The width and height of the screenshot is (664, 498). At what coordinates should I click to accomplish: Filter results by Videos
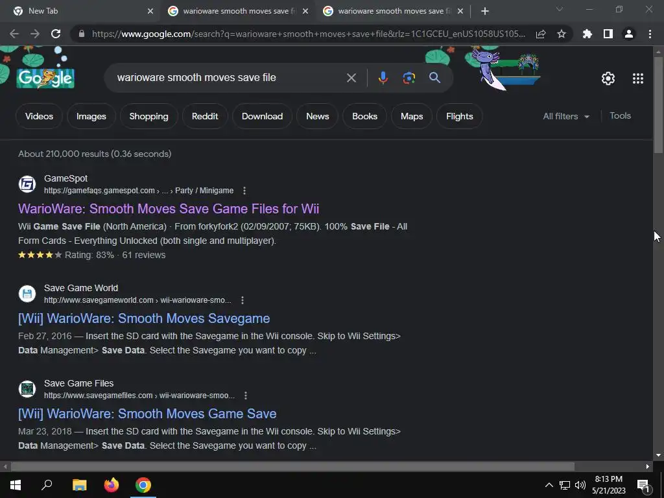[39, 116]
